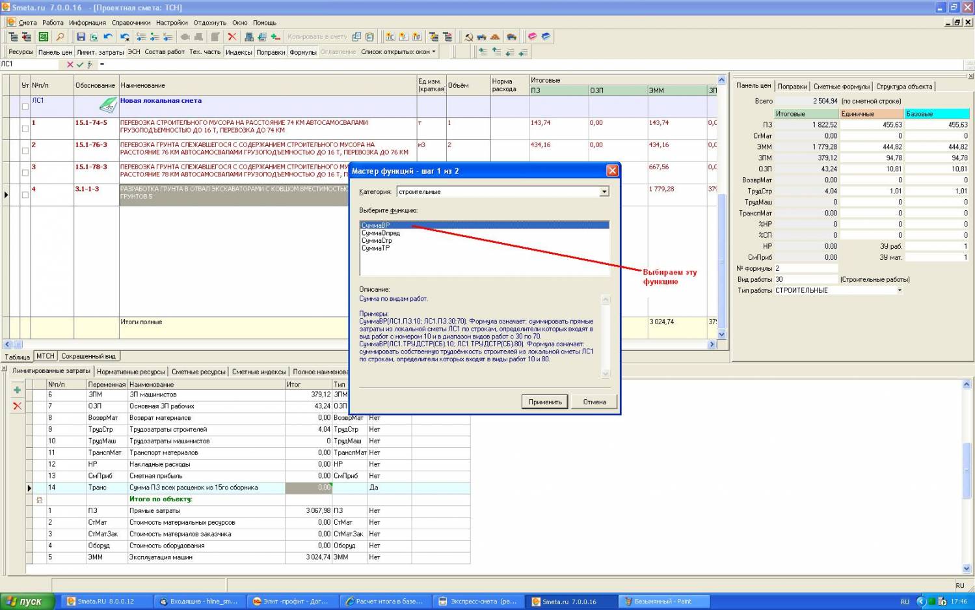This screenshot has width=975, height=610.
Task: Open the Категория dropdown in function wizard
Action: point(604,192)
